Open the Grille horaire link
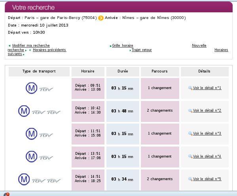 [123, 46]
